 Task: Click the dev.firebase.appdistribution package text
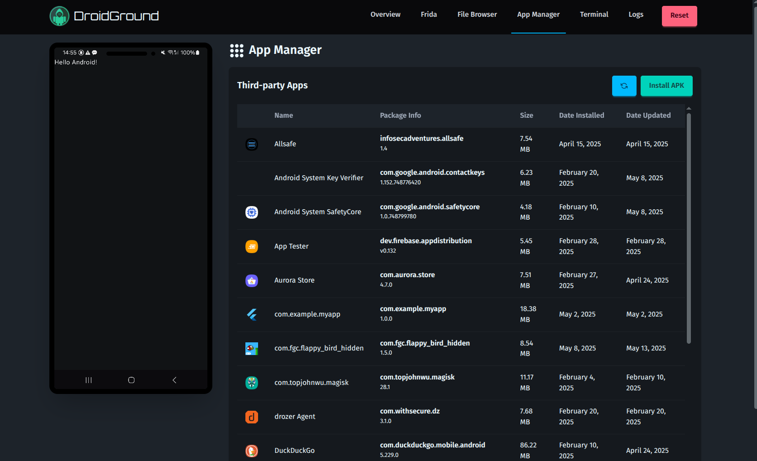426,241
